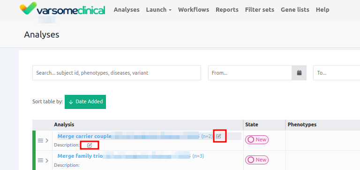Edit the Merge carrier couple analysis name
360x170 pixels.
point(218,136)
